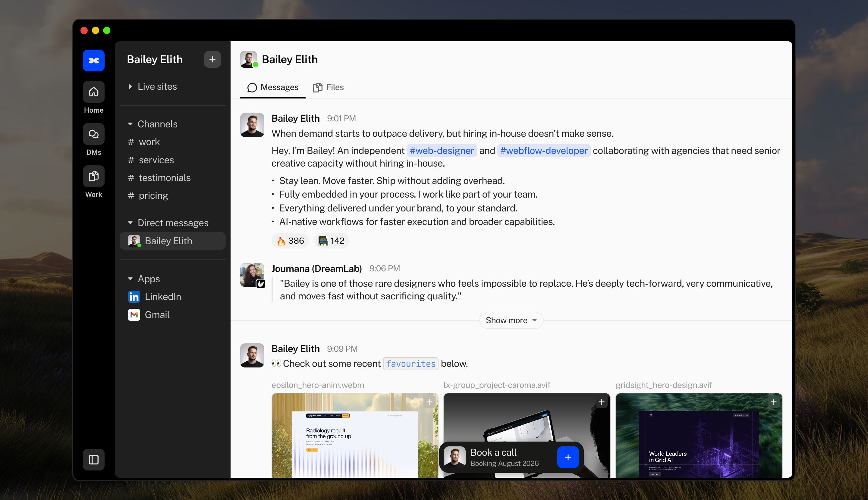Open the DMs chat icon
Viewport: 868px width, 500px height.
(93, 134)
